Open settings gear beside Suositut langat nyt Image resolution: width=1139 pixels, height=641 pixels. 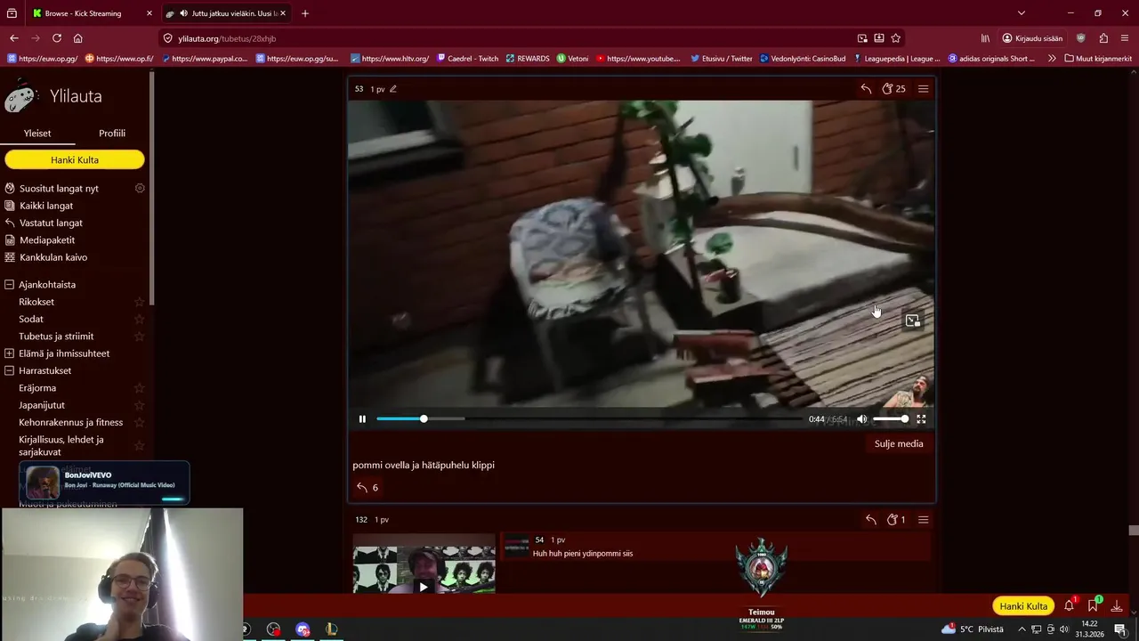click(140, 189)
